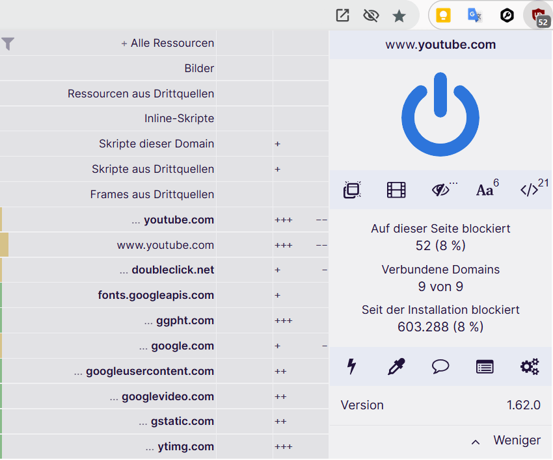Image resolution: width=553 pixels, height=460 pixels.
Task: Click the filter funnel icon
Action: [8, 44]
